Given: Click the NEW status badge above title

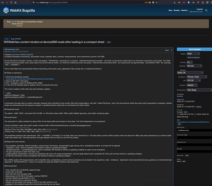Looking at the screenshot, I should pos(7,39).
